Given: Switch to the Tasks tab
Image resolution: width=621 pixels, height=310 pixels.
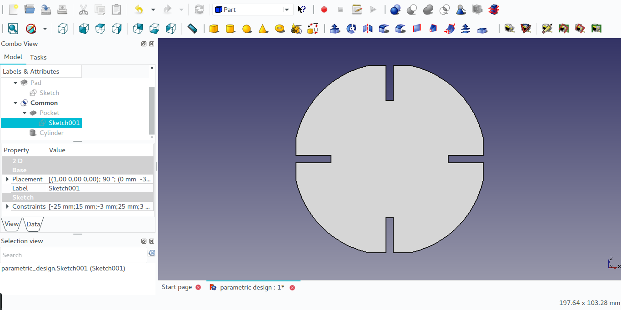Looking at the screenshot, I should click(38, 57).
